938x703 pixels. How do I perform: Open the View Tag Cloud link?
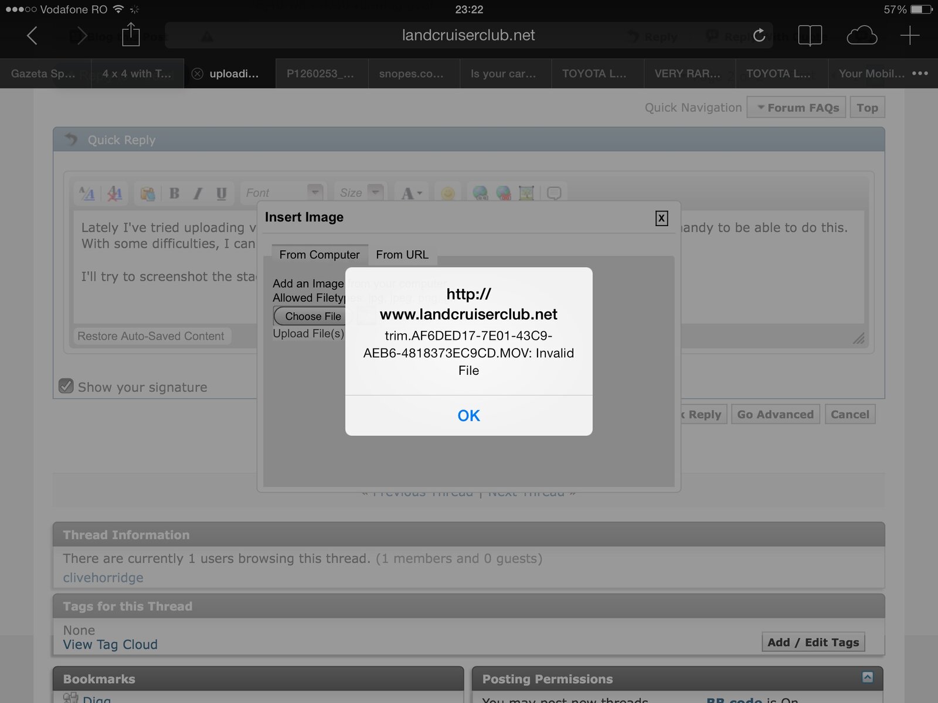110,644
